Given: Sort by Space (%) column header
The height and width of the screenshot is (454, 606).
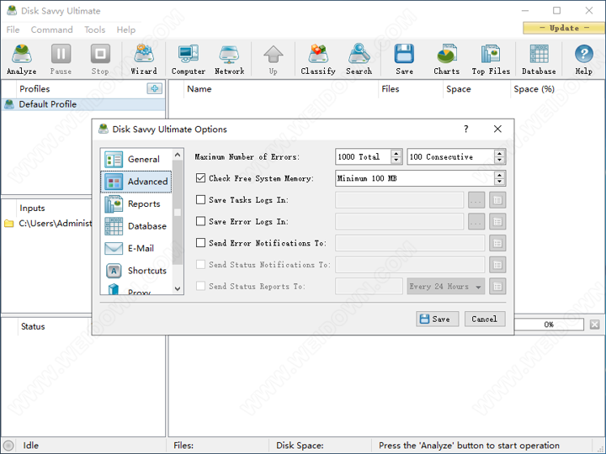Looking at the screenshot, I should [x=534, y=89].
